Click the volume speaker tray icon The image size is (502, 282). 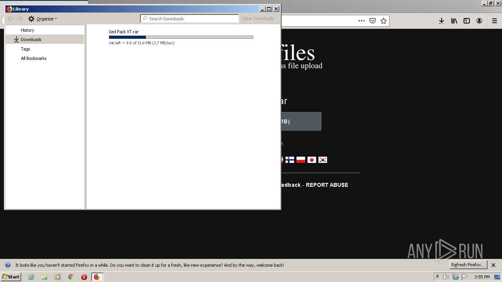(x=446, y=277)
